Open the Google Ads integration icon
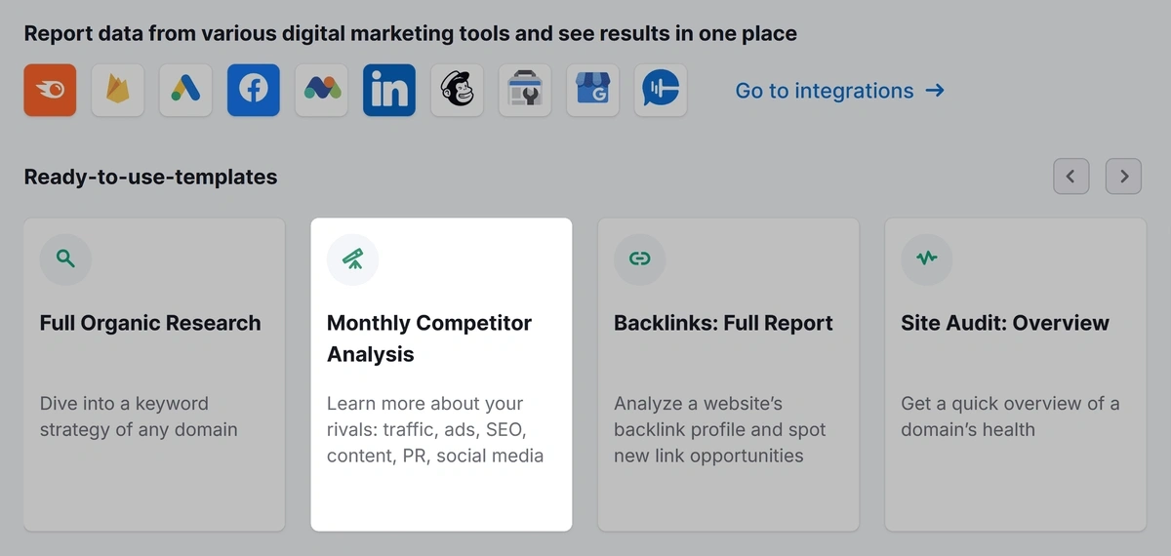 pos(185,91)
